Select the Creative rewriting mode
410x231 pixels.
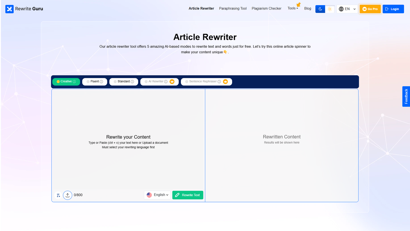[66, 82]
